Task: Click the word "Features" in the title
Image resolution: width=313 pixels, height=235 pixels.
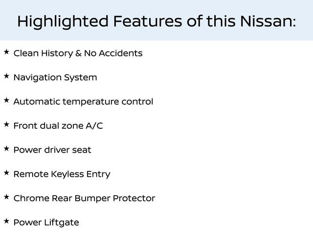Action: click(147, 22)
